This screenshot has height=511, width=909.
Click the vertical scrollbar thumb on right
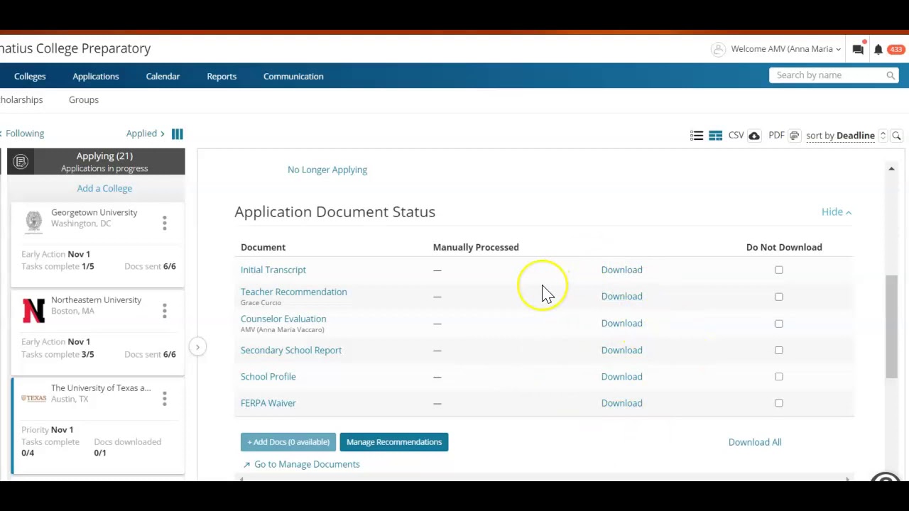tap(891, 326)
